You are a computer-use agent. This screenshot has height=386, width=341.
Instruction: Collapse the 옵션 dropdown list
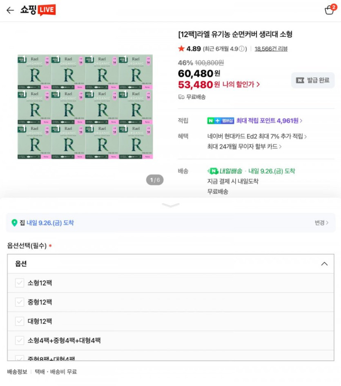pyautogui.click(x=324, y=264)
